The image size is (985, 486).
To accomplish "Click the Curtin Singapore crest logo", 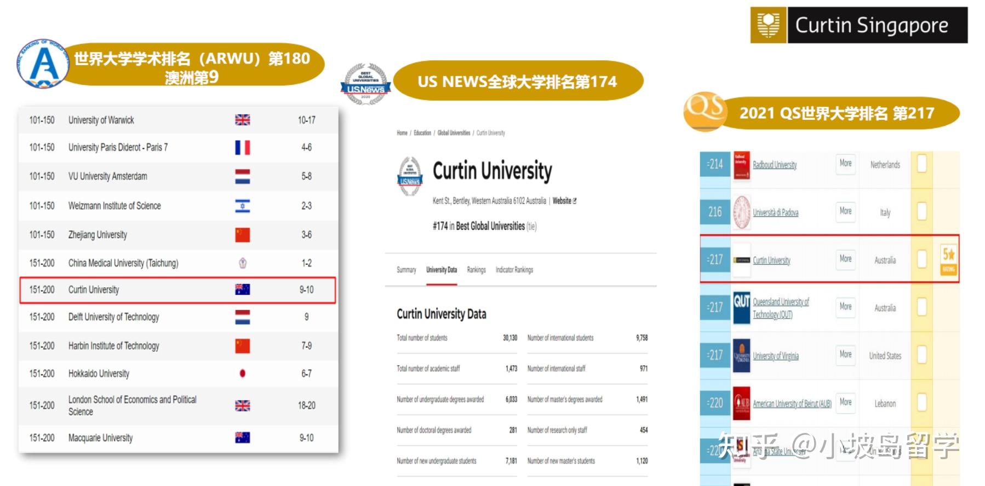I will [x=768, y=25].
